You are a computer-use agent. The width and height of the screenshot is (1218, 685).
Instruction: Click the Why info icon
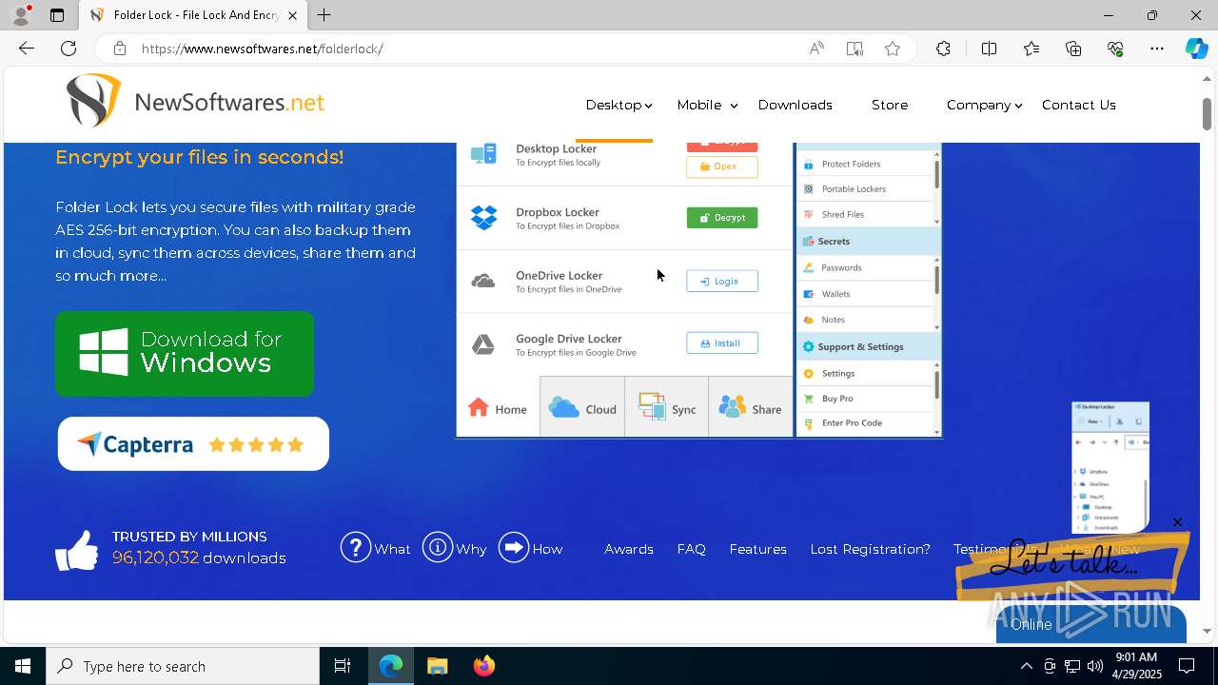pos(438,547)
